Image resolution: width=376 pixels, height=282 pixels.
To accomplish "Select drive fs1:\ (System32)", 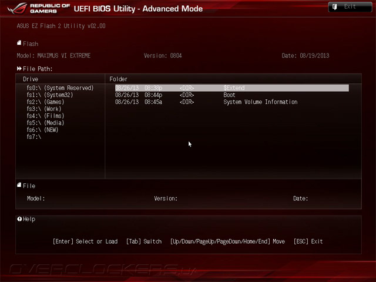I will pos(49,95).
